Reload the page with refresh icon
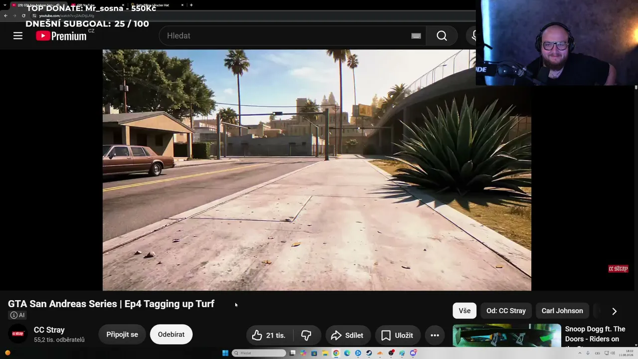The image size is (638, 359). click(x=23, y=15)
